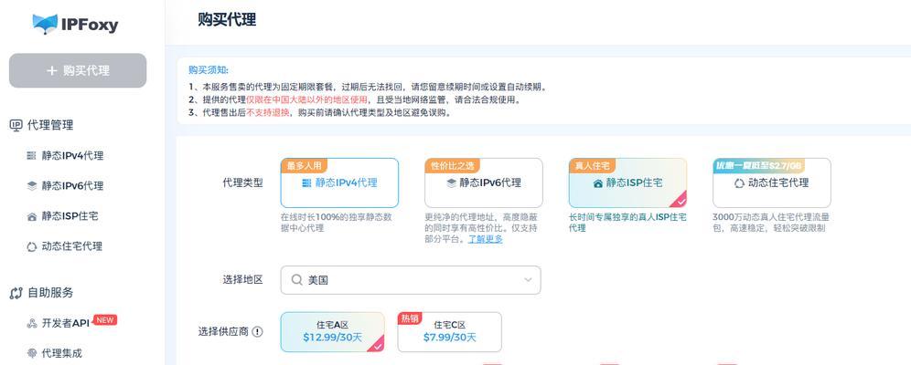
Task: Click the 3000万动态真人住宅代理流量 description
Action: pos(770,223)
